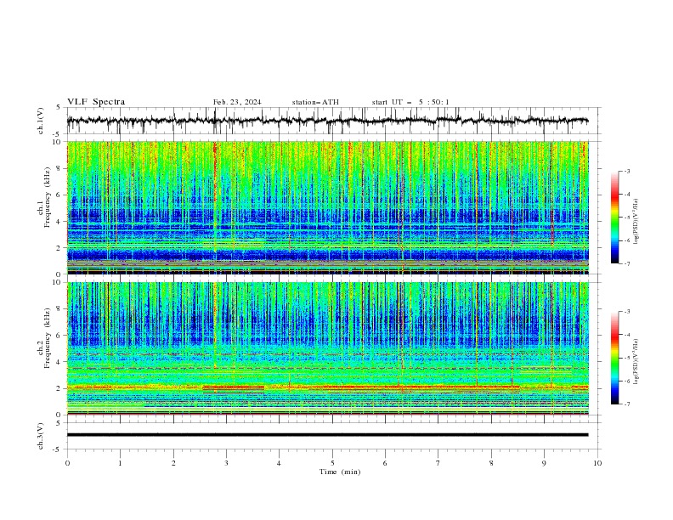Click the "-3" label on upper colorbar
This screenshot has width=673, height=520.
627,171
